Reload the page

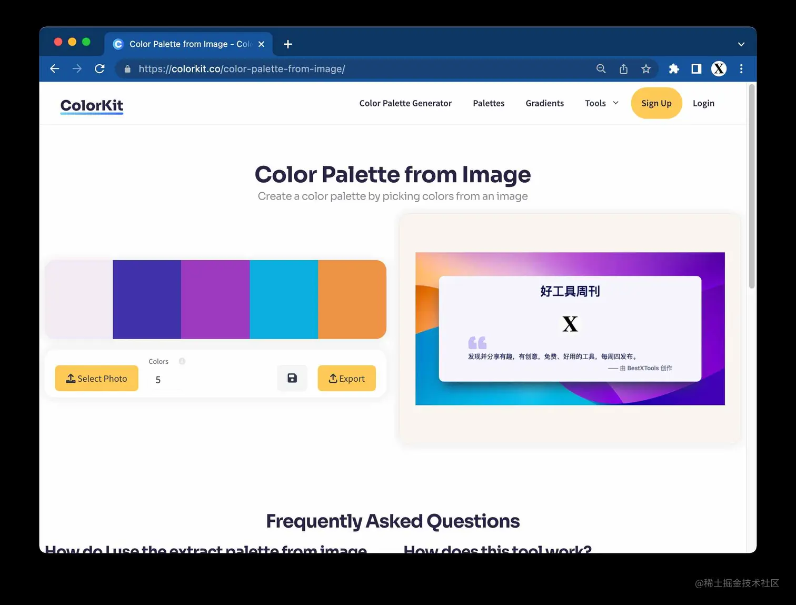coord(100,68)
